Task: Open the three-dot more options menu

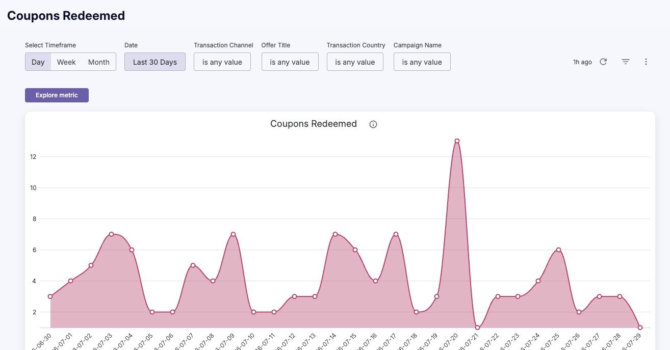Action: click(646, 62)
